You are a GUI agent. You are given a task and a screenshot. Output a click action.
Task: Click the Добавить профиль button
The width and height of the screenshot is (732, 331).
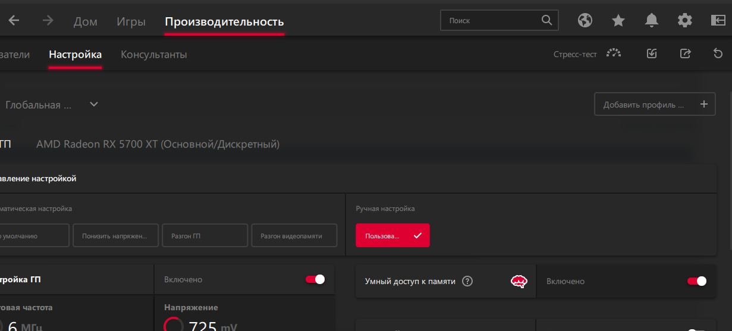click(x=655, y=104)
